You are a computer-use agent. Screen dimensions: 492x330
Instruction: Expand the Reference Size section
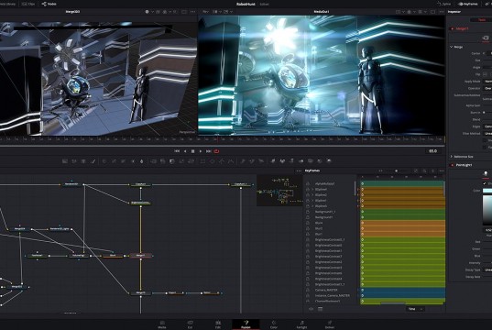point(452,157)
